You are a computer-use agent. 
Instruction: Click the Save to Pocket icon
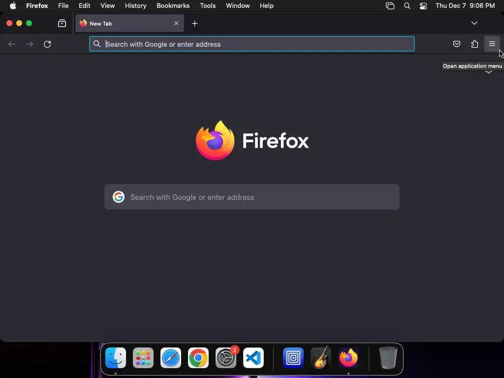[x=456, y=44]
